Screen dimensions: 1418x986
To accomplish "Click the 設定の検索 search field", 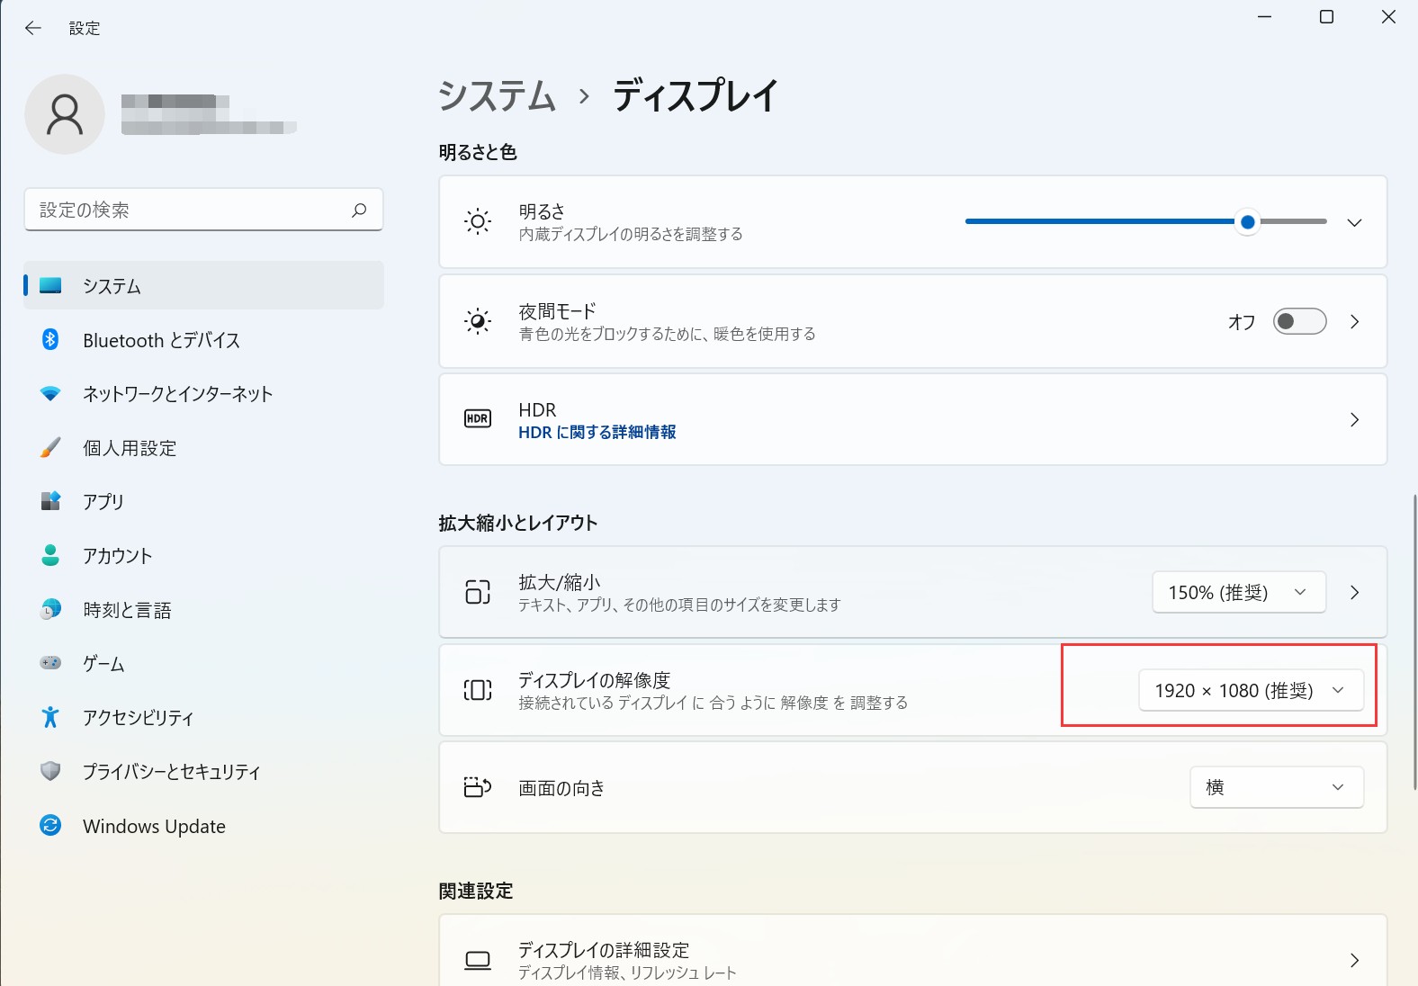I will point(189,210).
